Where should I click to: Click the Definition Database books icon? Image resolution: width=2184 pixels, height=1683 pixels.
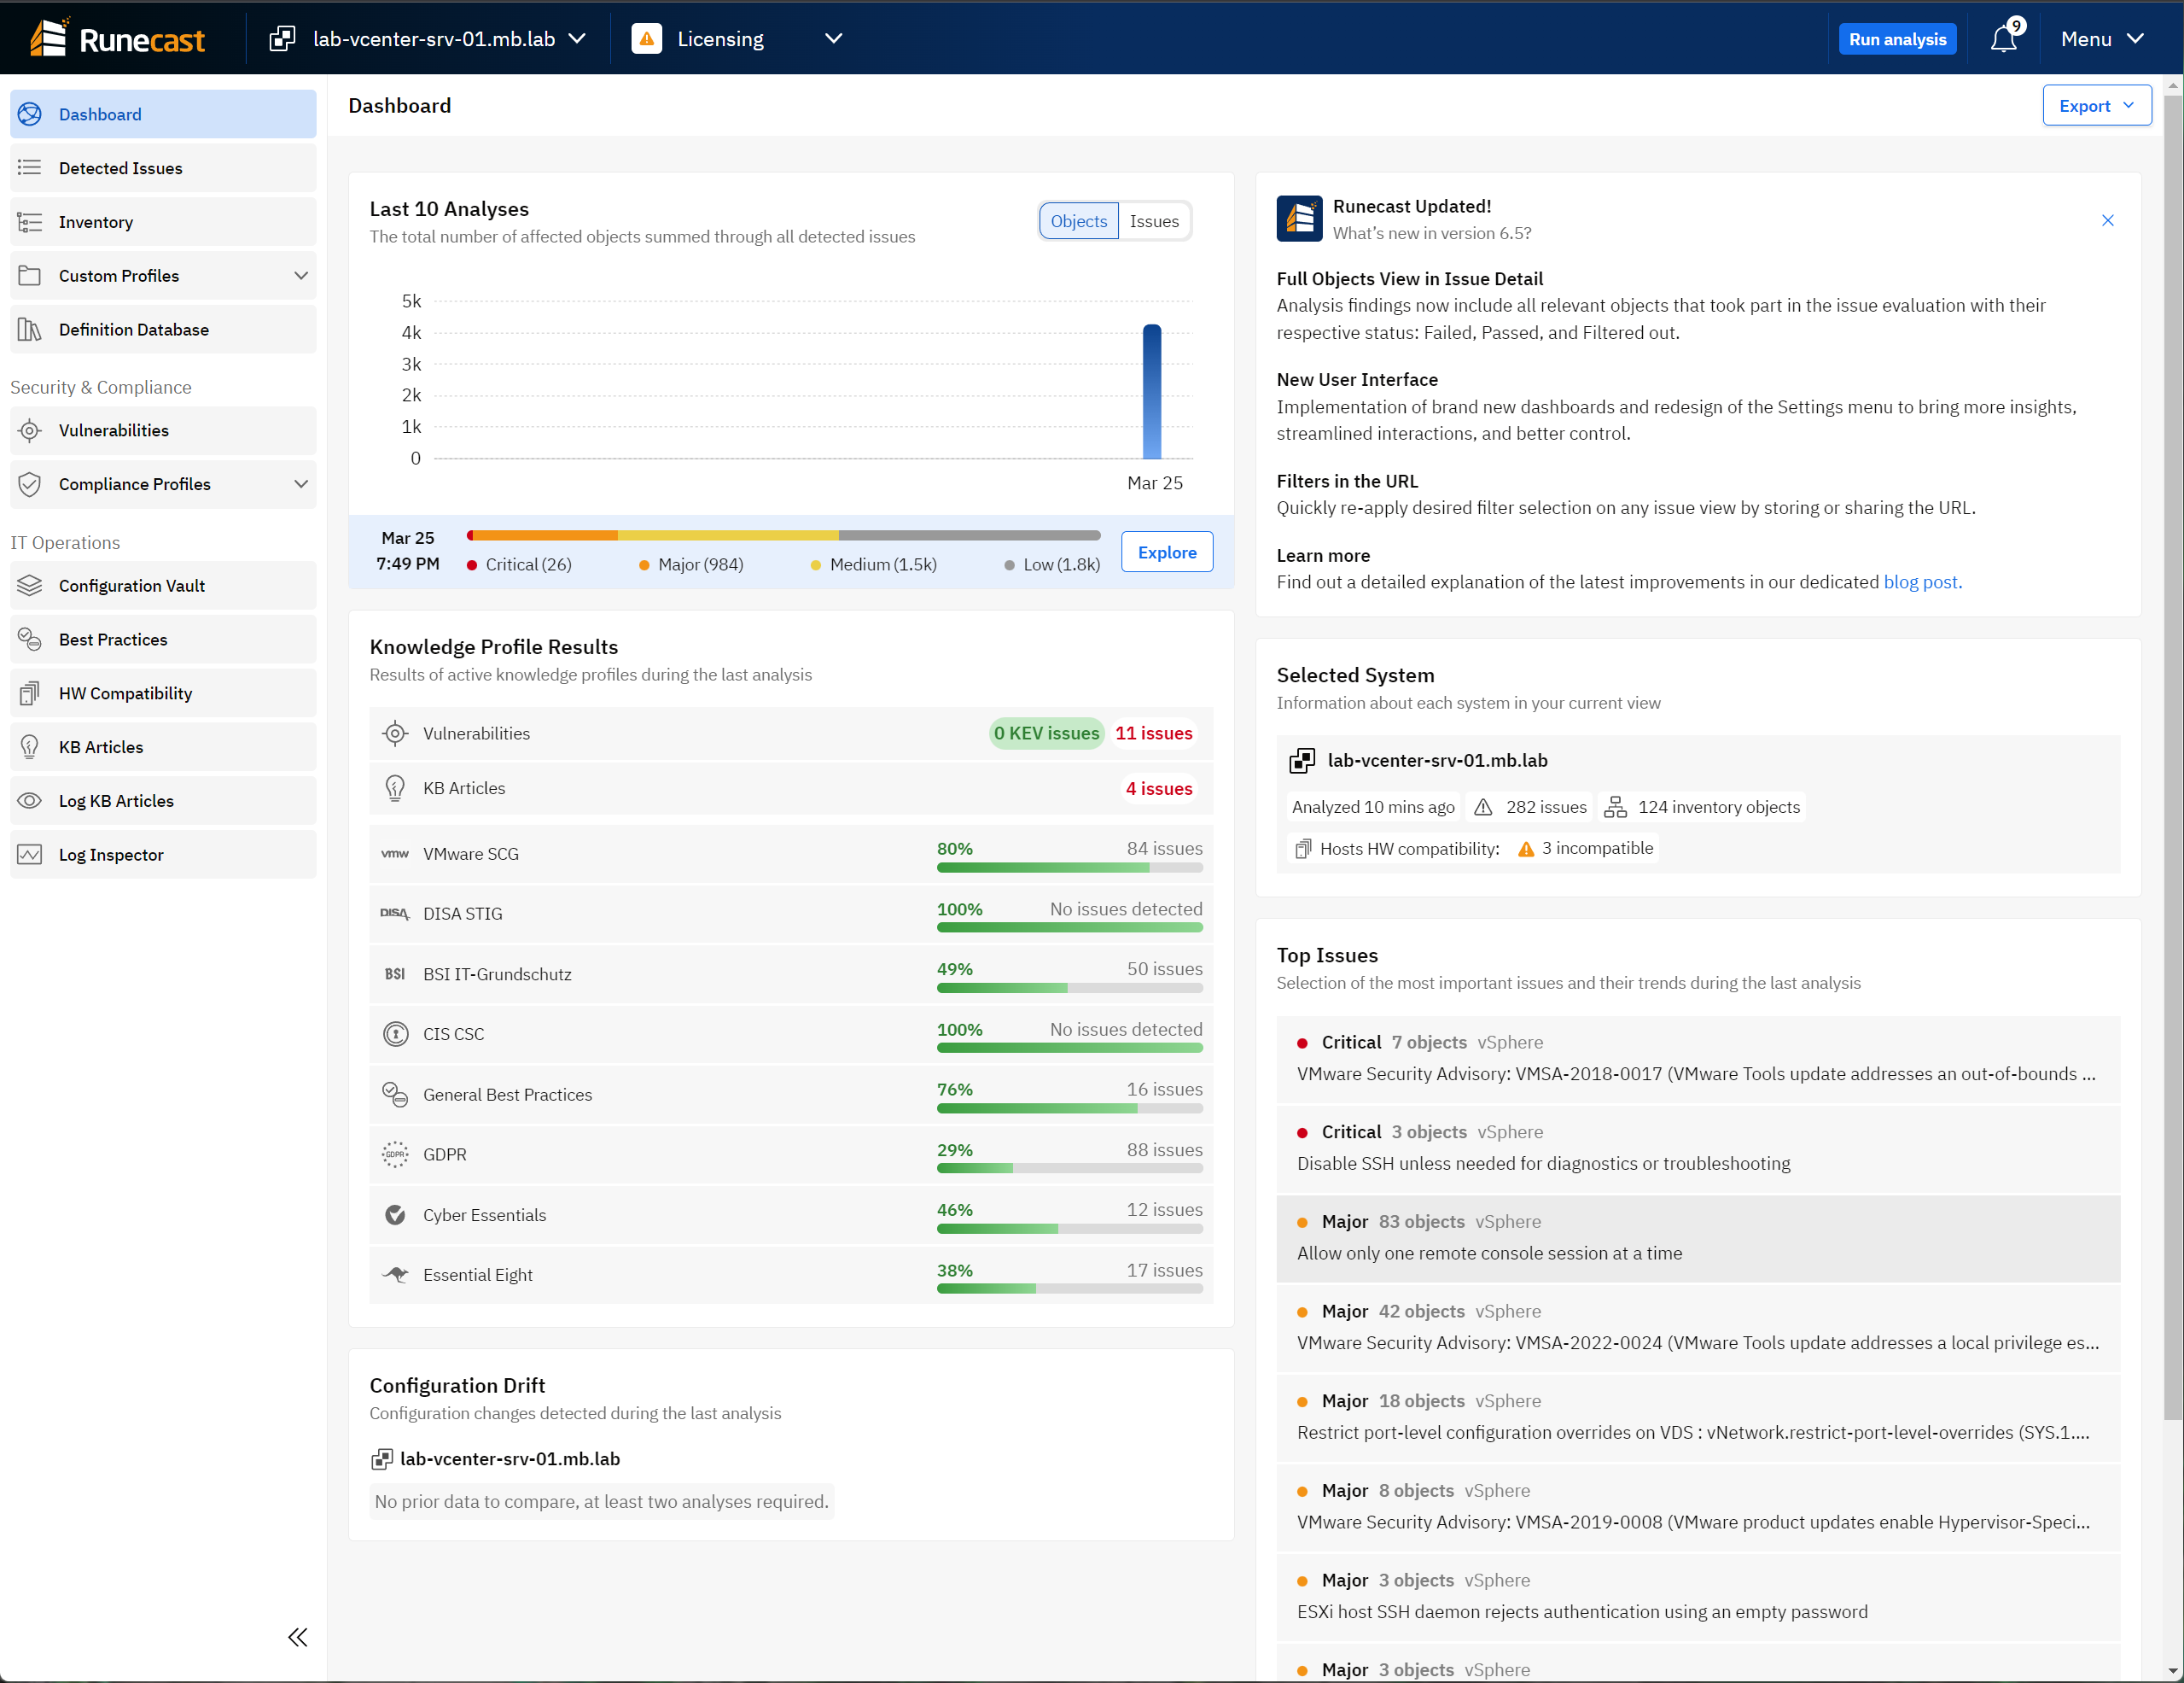[x=30, y=330]
